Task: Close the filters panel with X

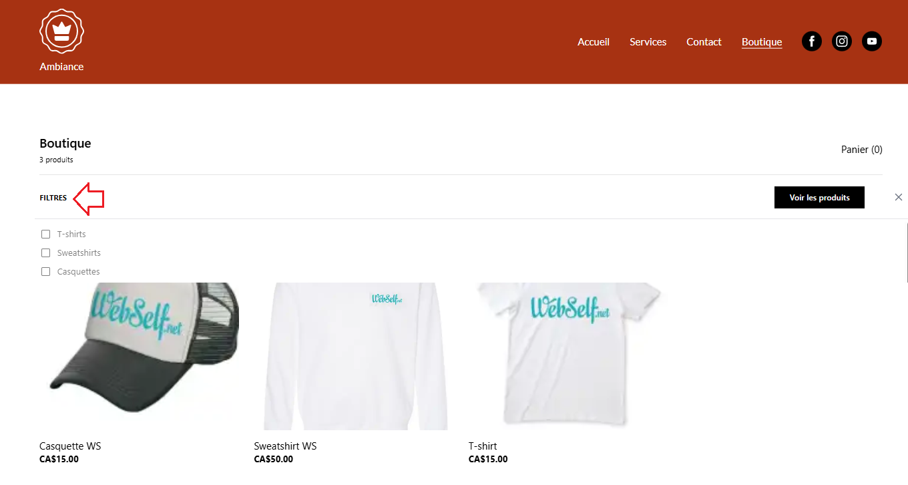Action: (x=899, y=197)
